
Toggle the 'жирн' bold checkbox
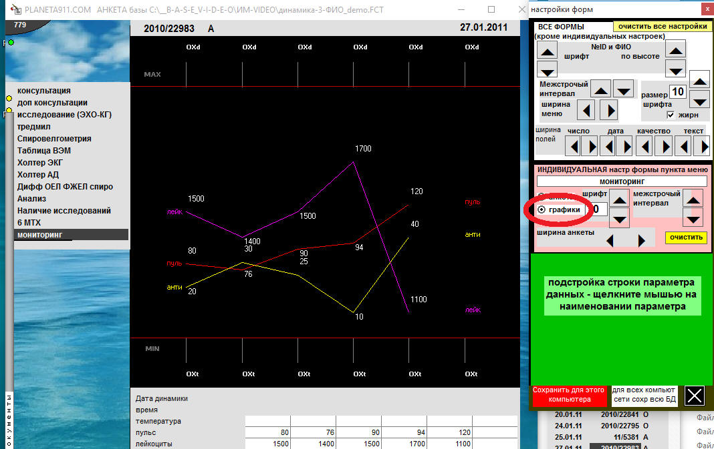tap(671, 115)
